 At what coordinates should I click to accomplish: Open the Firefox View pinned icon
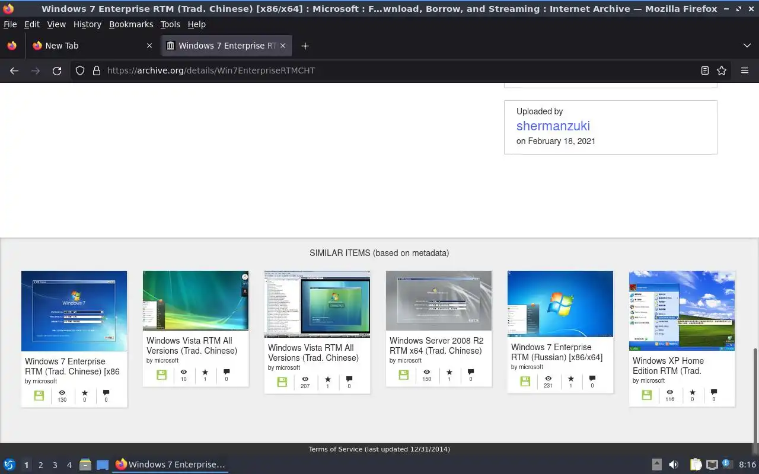pyautogui.click(x=12, y=46)
